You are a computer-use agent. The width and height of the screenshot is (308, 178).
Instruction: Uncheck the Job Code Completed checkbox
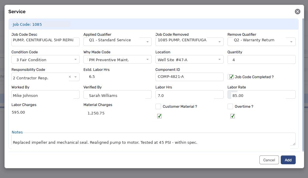click(231, 77)
